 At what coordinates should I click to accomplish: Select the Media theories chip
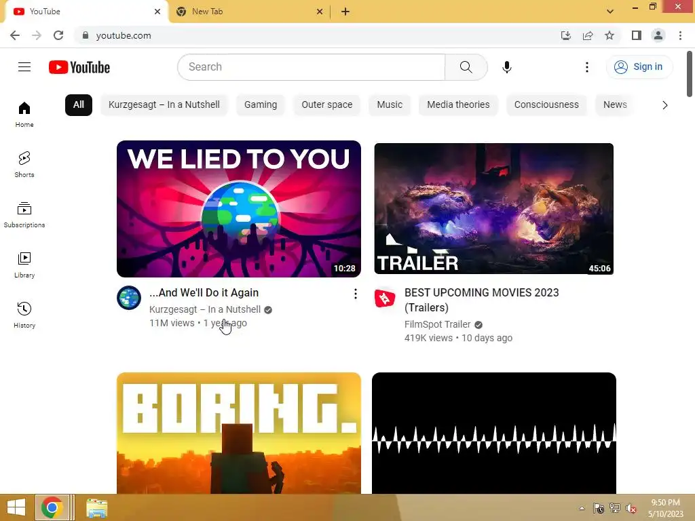458,105
